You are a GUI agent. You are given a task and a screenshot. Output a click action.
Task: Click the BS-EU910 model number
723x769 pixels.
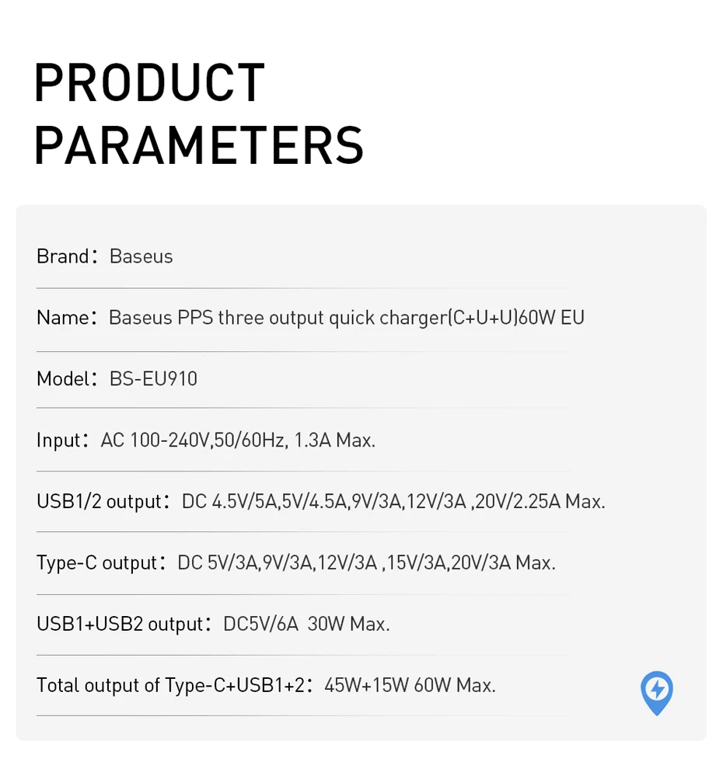pyautogui.click(x=154, y=379)
